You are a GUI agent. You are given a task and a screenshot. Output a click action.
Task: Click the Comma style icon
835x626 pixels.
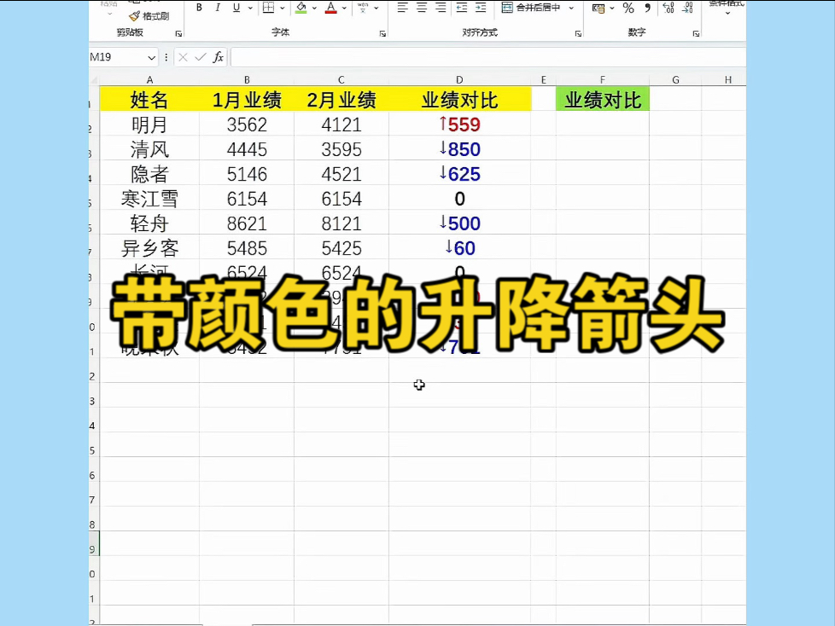pyautogui.click(x=648, y=9)
